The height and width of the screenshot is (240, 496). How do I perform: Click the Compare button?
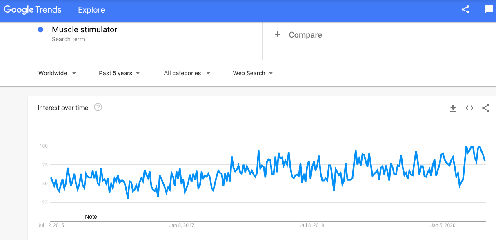tap(305, 35)
